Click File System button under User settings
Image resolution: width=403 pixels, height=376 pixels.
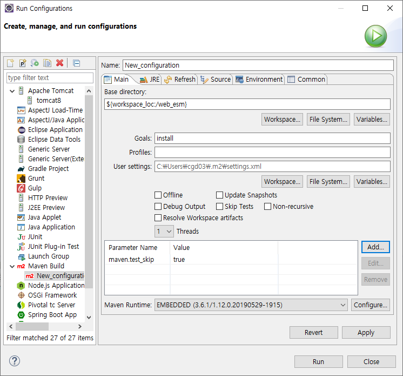(x=328, y=182)
